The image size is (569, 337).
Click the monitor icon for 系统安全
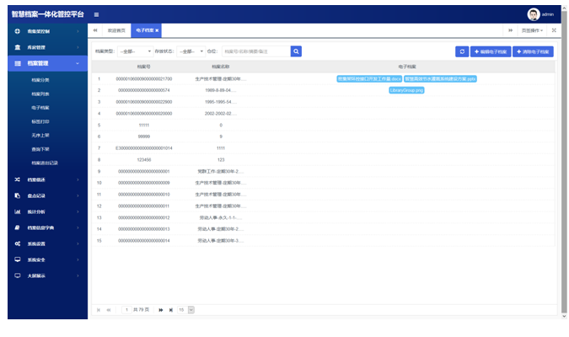click(x=18, y=259)
